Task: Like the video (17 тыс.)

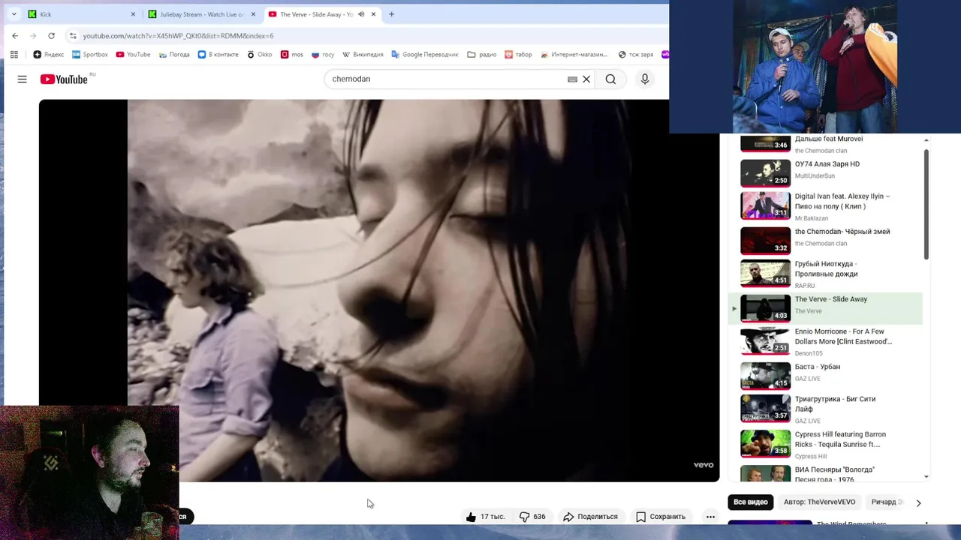Action: point(485,517)
